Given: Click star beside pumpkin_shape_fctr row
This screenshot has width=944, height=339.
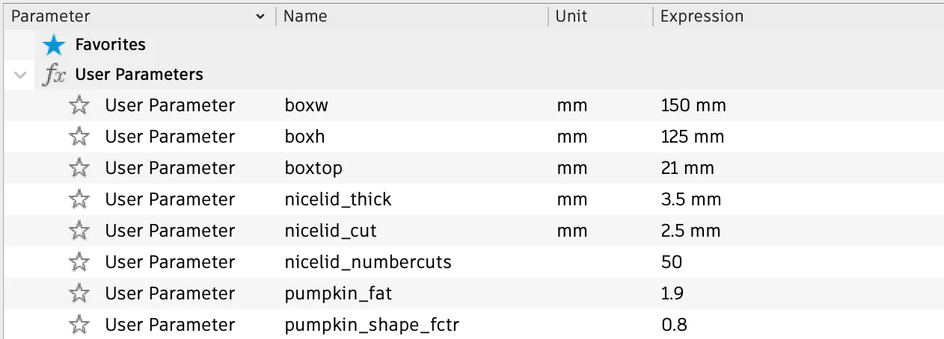Looking at the screenshot, I should (x=79, y=325).
